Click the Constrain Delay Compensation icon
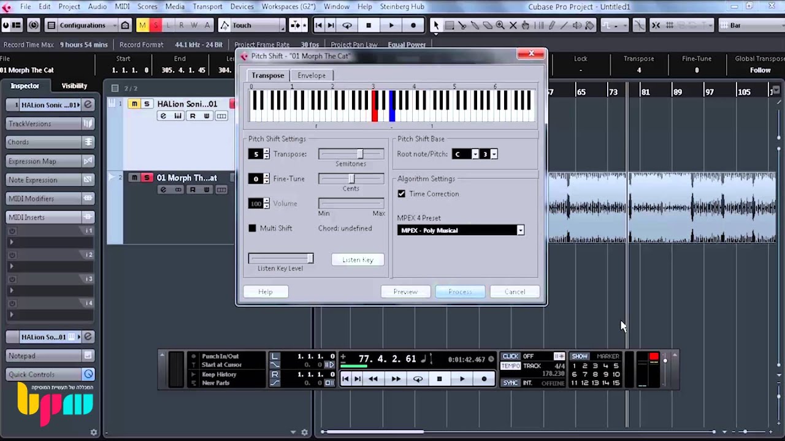Screen dimensions: 785x441 click(34, 25)
